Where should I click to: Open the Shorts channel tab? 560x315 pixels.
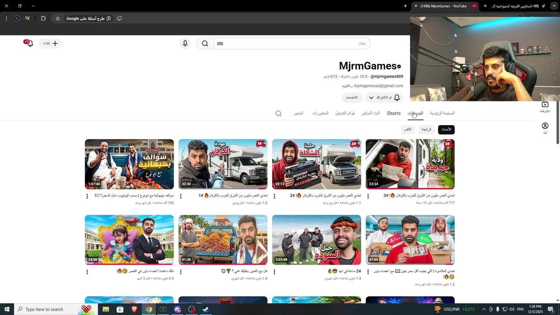(393, 113)
